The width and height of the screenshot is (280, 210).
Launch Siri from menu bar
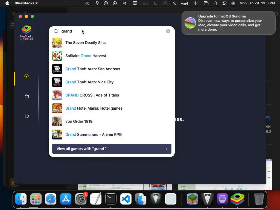click(x=233, y=3)
